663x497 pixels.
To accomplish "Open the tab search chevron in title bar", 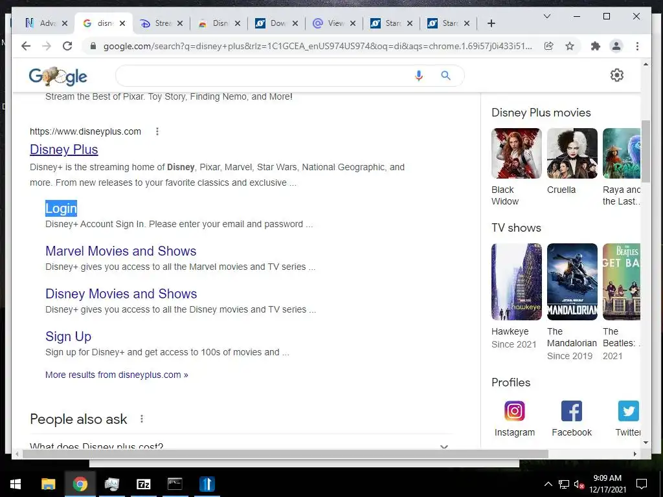I will (x=546, y=16).
